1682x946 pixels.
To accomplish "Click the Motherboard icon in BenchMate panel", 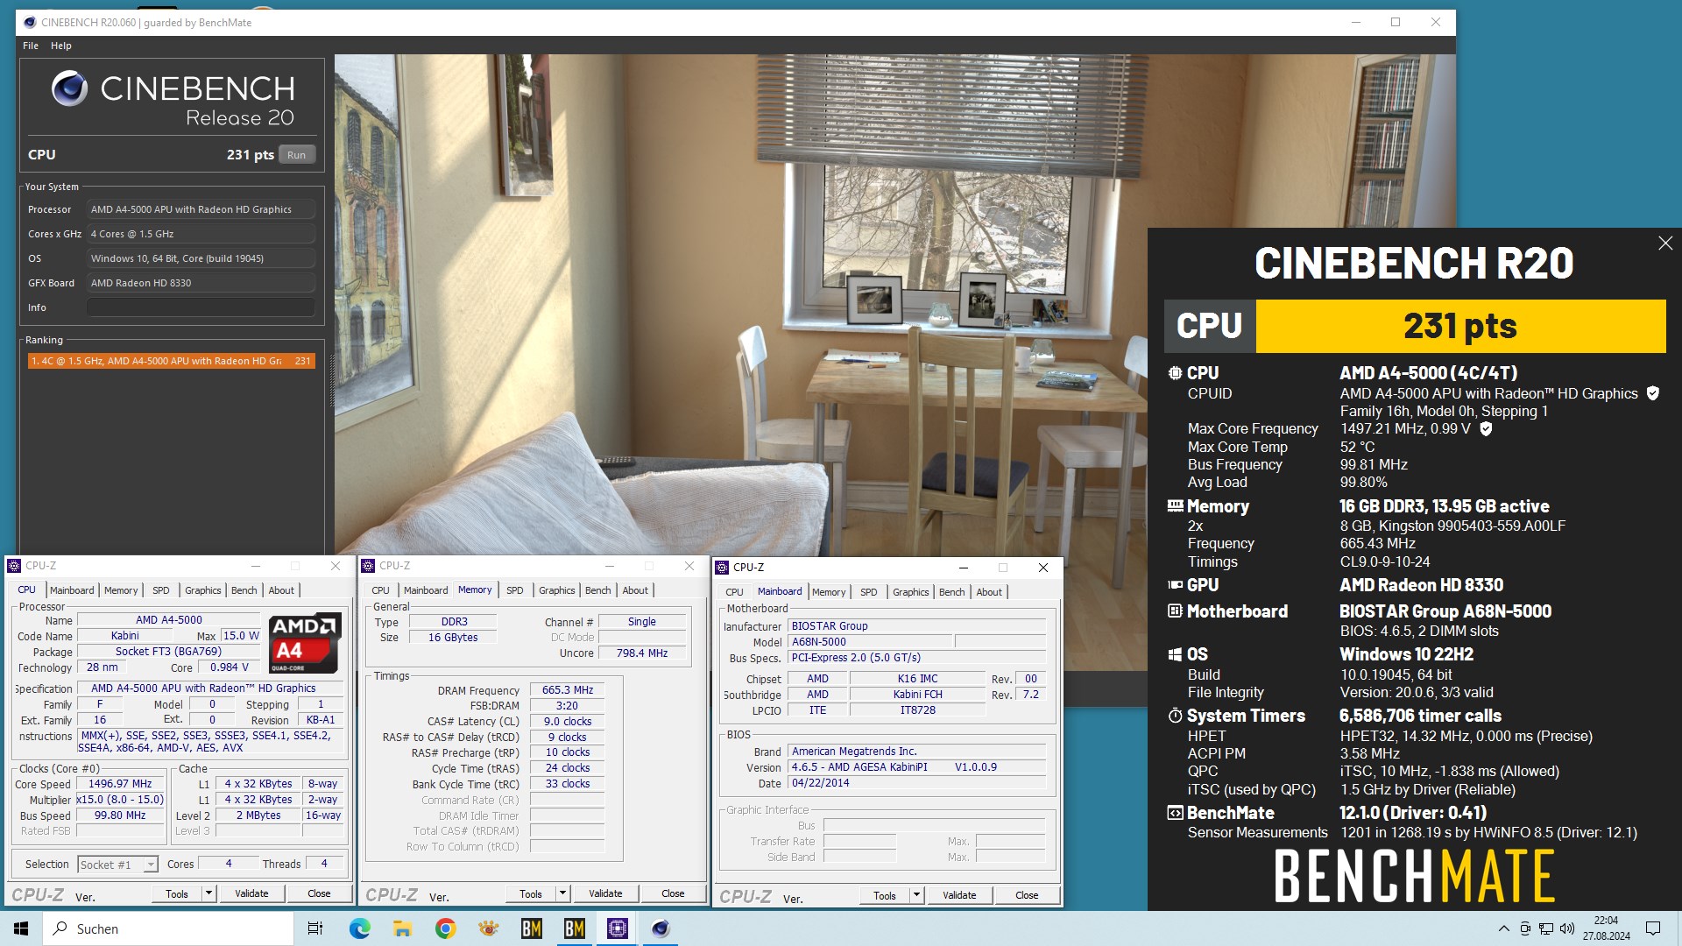I will 1175,611.
